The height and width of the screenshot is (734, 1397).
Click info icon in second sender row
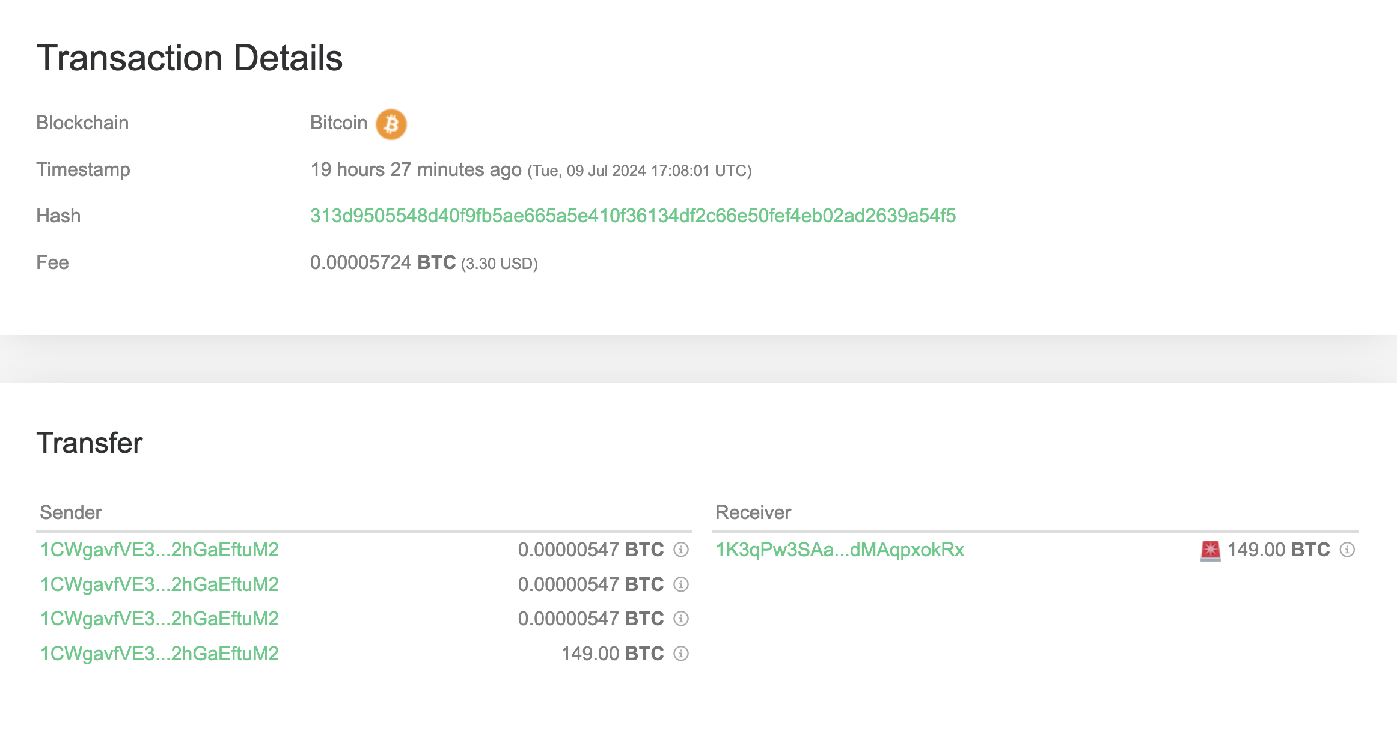[680, 584]
